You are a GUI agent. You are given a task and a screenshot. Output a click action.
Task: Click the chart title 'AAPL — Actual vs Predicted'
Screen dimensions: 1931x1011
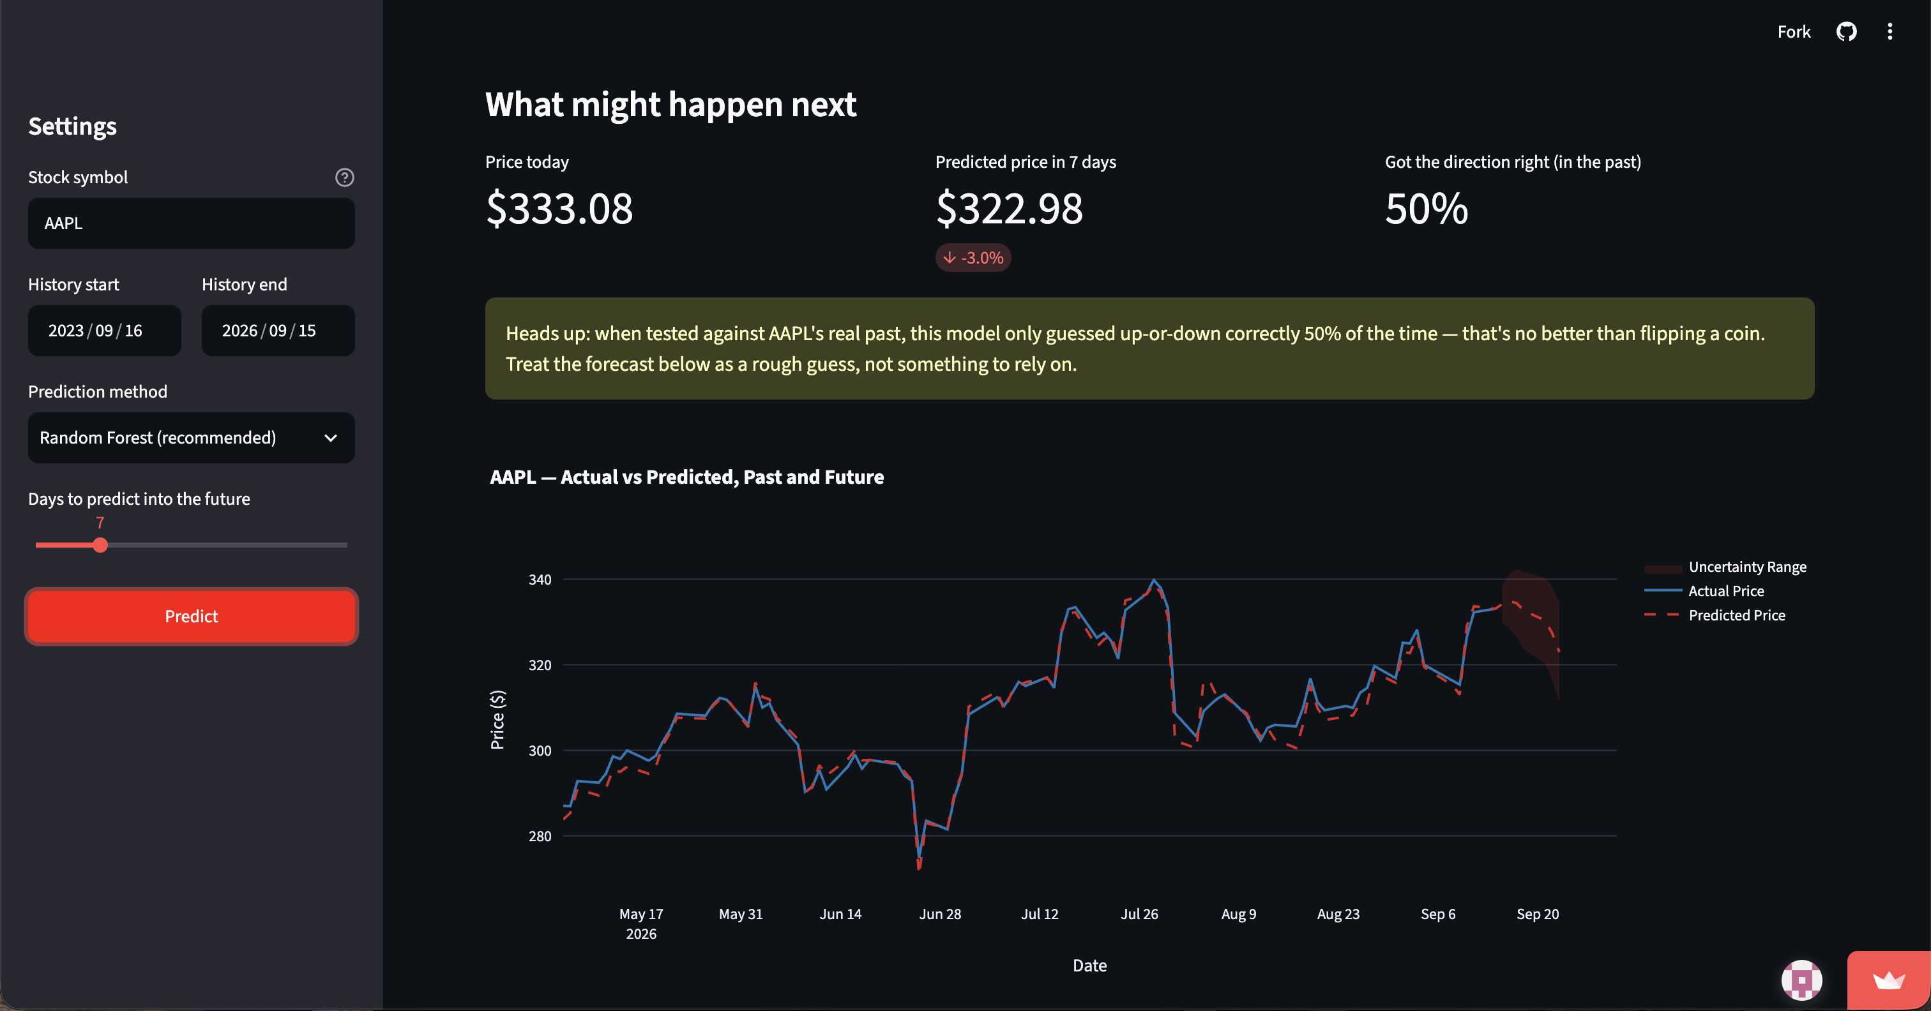(686, 477)
